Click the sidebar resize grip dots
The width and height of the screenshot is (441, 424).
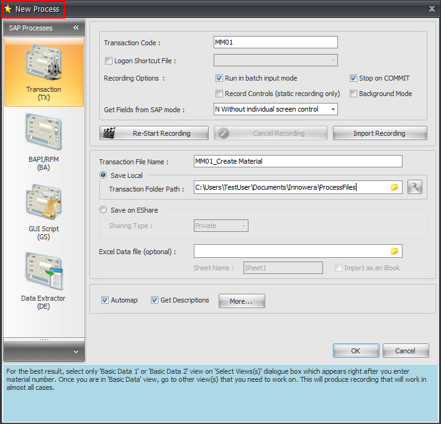tap(44, 340)
